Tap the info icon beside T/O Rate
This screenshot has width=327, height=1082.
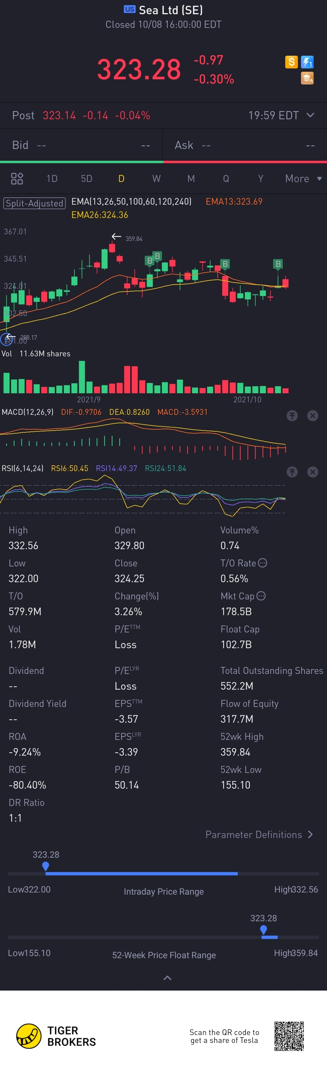pyautogui.click(x=262, y=563)
